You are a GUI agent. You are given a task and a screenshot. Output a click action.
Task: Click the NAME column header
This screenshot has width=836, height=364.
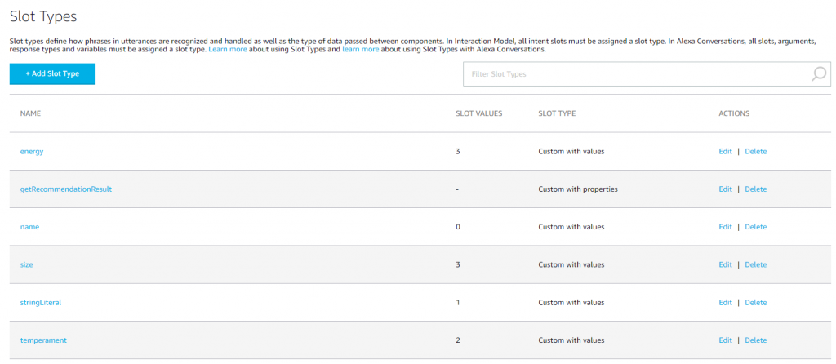[30, 113]
